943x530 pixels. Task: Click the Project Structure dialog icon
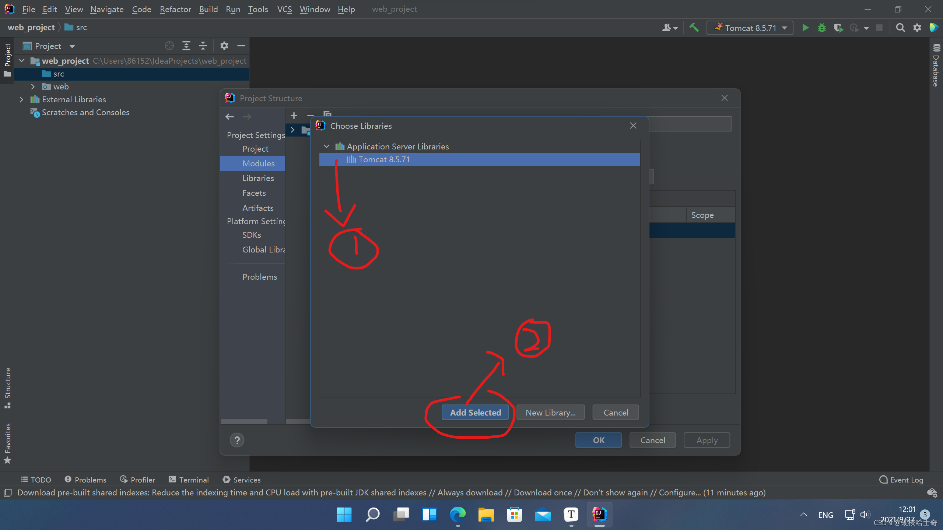click(x=230, y=98)
